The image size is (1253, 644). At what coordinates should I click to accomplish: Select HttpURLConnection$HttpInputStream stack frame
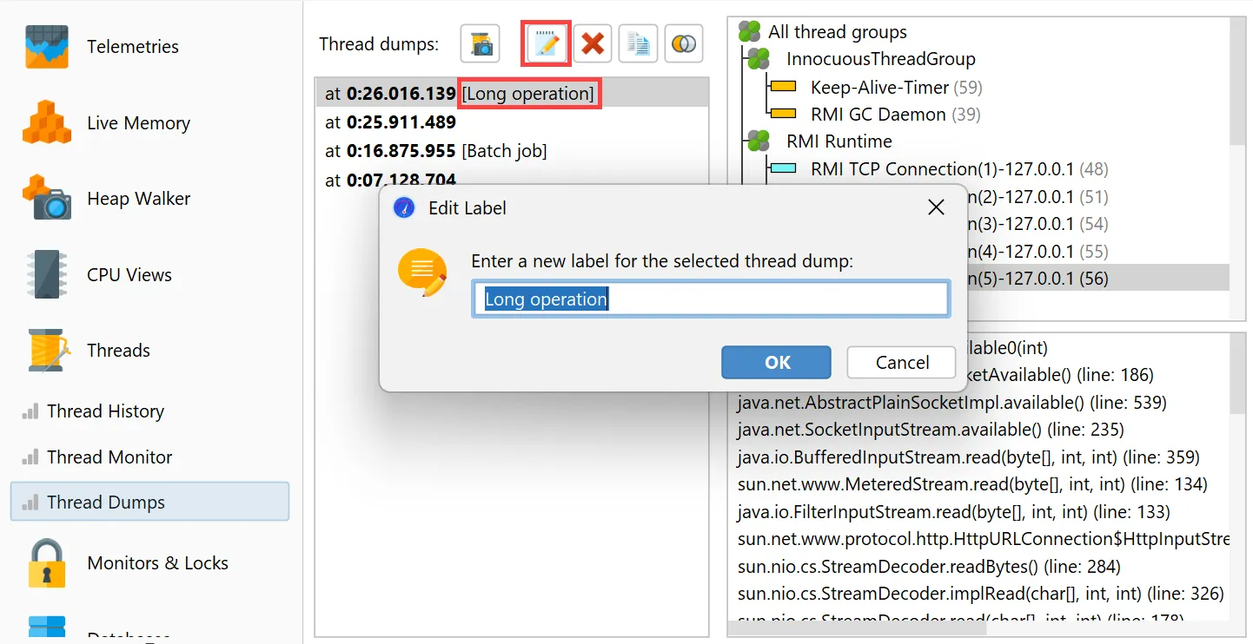click(x=983, y=539)
